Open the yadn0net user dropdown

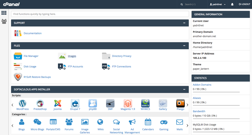click(218, 4)
